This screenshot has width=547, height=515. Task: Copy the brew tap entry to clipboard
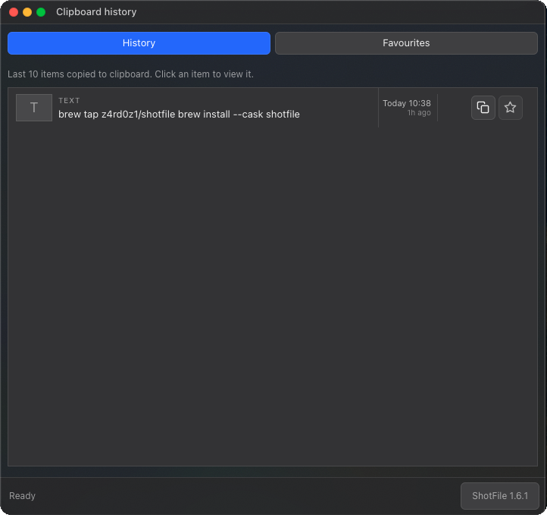pyautogui.click(x=483, y=108)
